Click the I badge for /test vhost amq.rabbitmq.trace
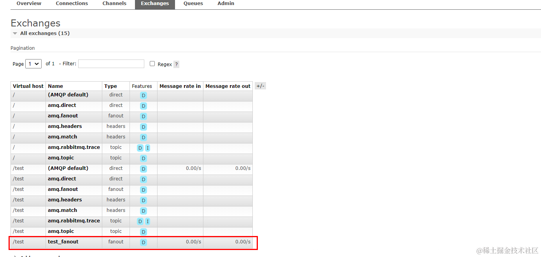This screenshot has width=541, height=257. point(148,222)
